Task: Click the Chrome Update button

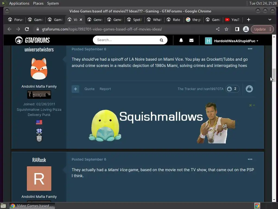Action: [260, 29]
